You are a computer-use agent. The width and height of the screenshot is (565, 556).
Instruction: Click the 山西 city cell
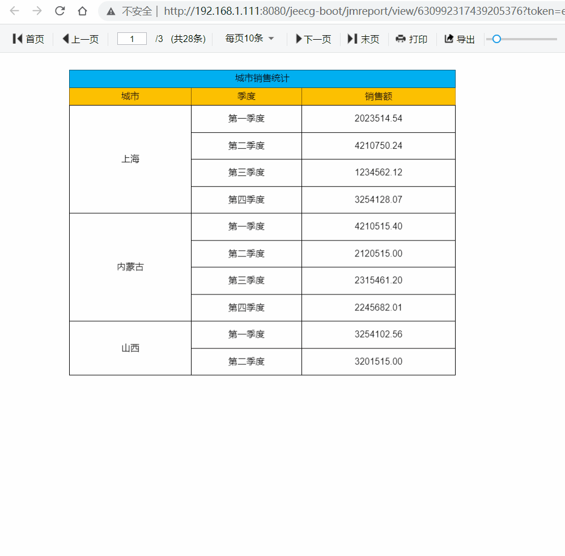coord(130,348)
